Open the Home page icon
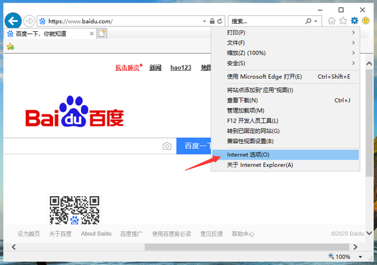The height and width of the screenshot is (265, 377). pos(332,21)
